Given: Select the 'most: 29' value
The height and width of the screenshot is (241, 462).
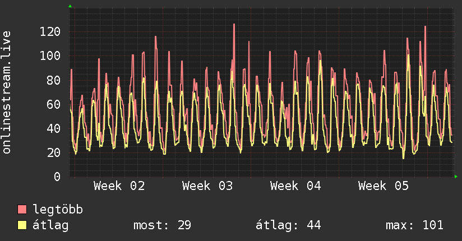Looking at the screenshot, I should pyautogui.click(x=162, y=225).
